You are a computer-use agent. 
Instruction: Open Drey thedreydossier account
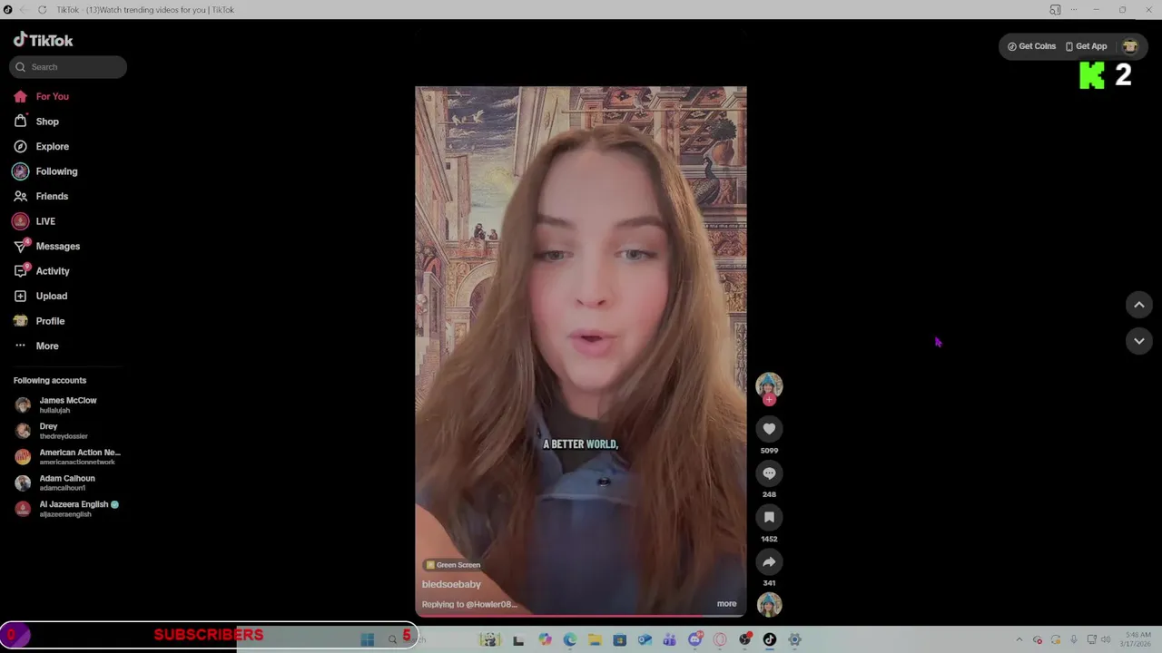click(x=52, y=431)
